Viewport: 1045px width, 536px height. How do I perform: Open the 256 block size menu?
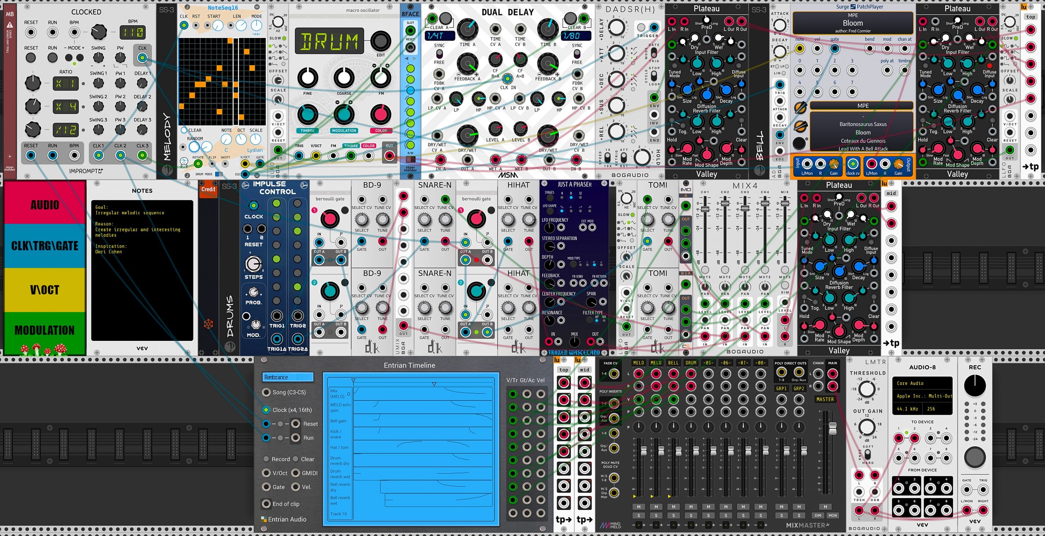click(x=938, y=409)
